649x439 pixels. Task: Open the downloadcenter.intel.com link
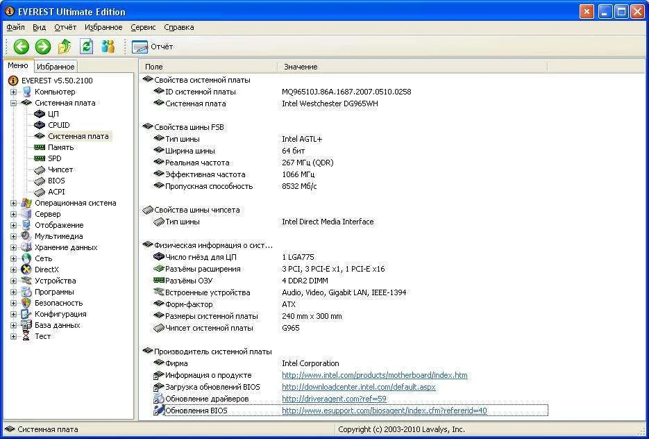[x=359, y=387]
